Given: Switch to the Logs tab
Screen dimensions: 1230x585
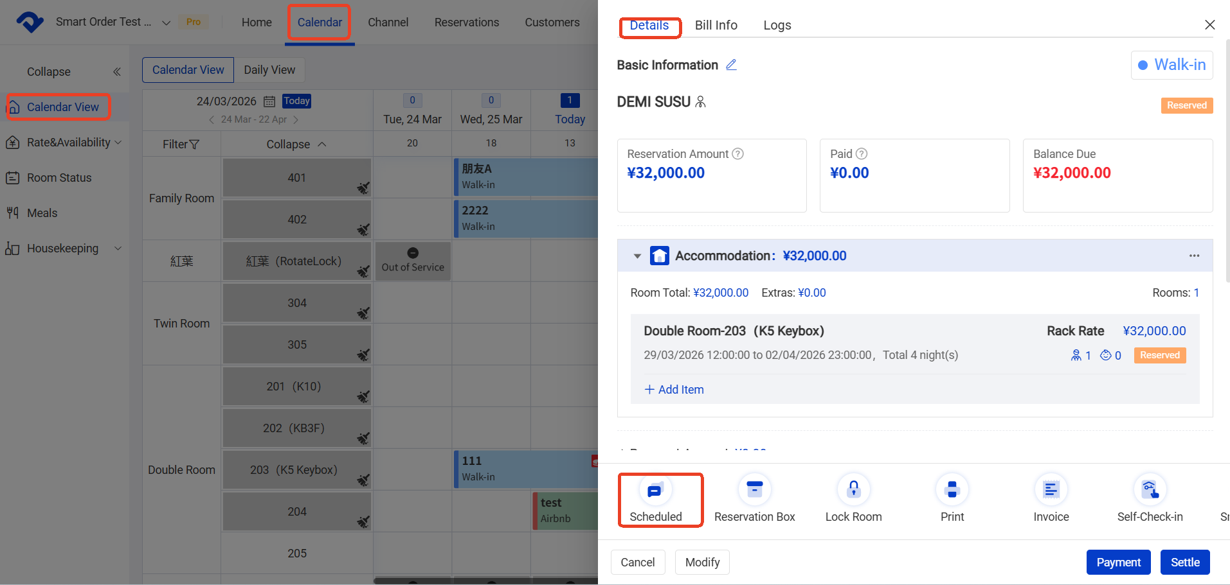Looking at the screenshot, I should pyautogui.click(x=777, y=25).
